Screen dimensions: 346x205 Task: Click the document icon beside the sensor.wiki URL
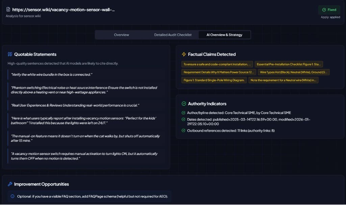(8, 10)
